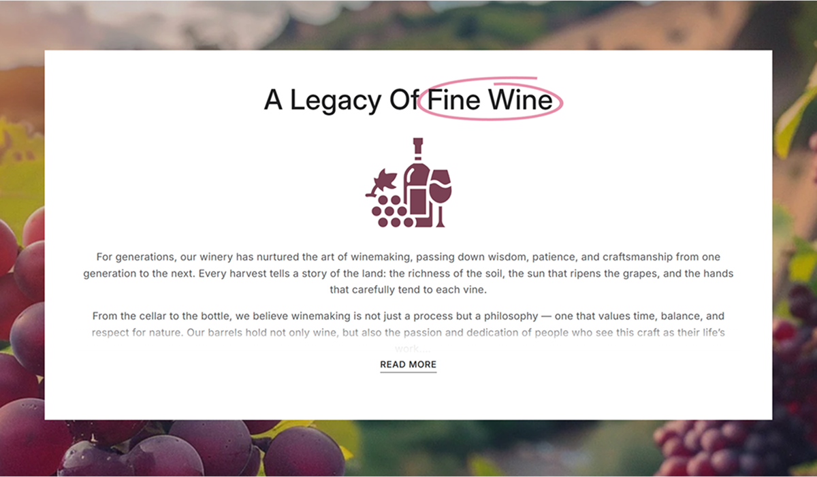The height and width of the screenshot is (477, 817).
Task: Click the "A Legacy Of Fine Wine" heading
Action: pyautogui.click(x=408, y=101)
